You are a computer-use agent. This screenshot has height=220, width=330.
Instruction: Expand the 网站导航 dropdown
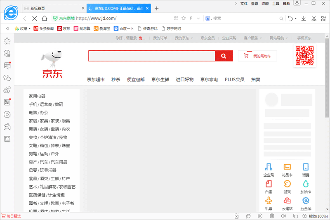point(279,38)
